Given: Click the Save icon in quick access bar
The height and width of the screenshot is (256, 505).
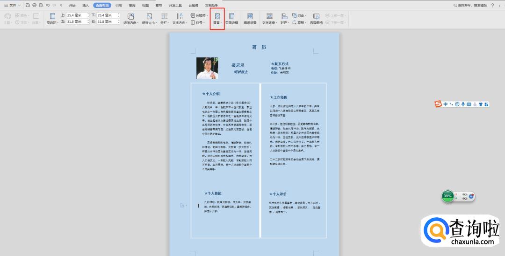Looking at the screenshot, I should click(28, 5).
